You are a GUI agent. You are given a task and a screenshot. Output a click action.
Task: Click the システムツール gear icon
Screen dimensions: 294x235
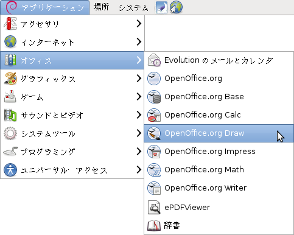(10, 133)
